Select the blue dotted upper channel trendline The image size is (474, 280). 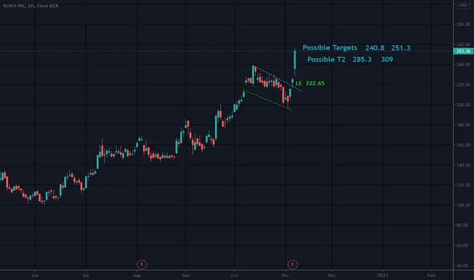pos(278,79)
